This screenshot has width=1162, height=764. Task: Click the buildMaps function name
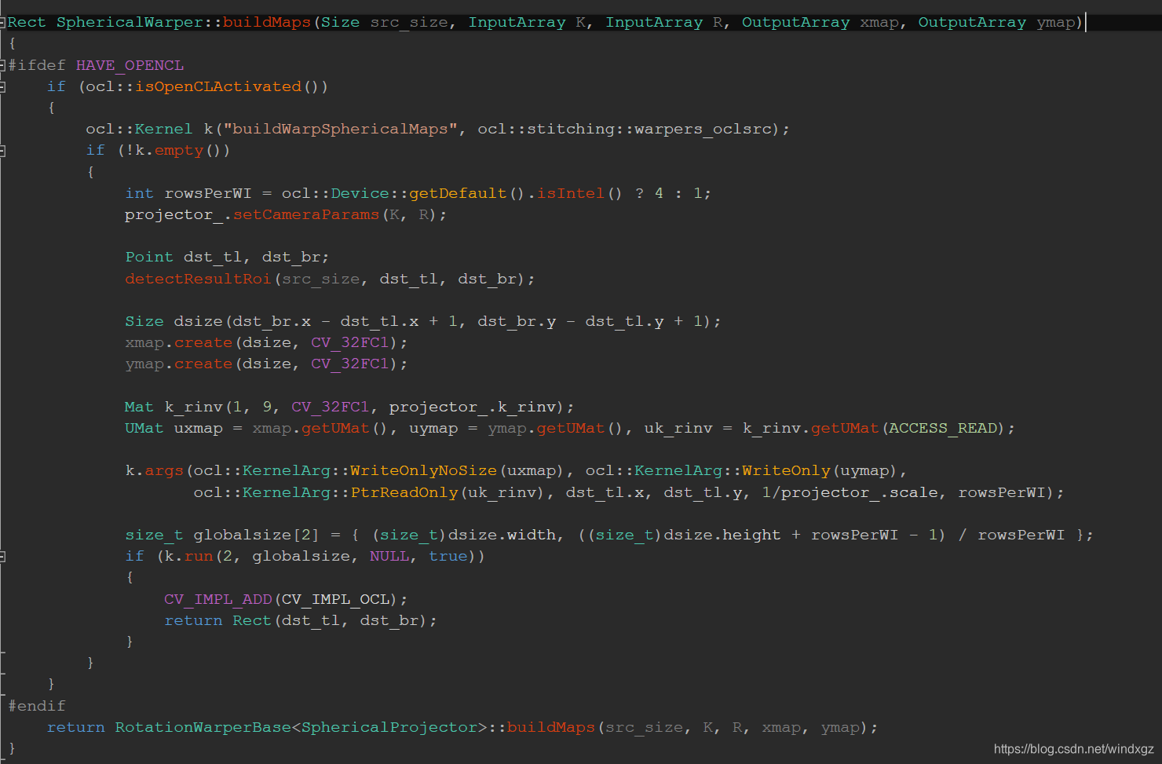[266, 22]
